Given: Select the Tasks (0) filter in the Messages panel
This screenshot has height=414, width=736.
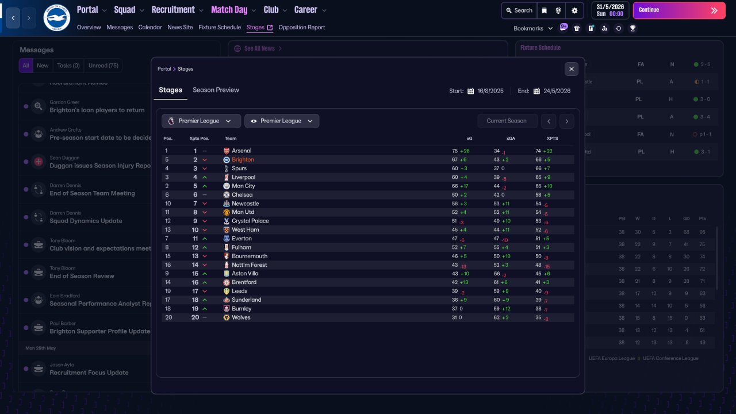Looking at the screenshot, I should 68,66.
